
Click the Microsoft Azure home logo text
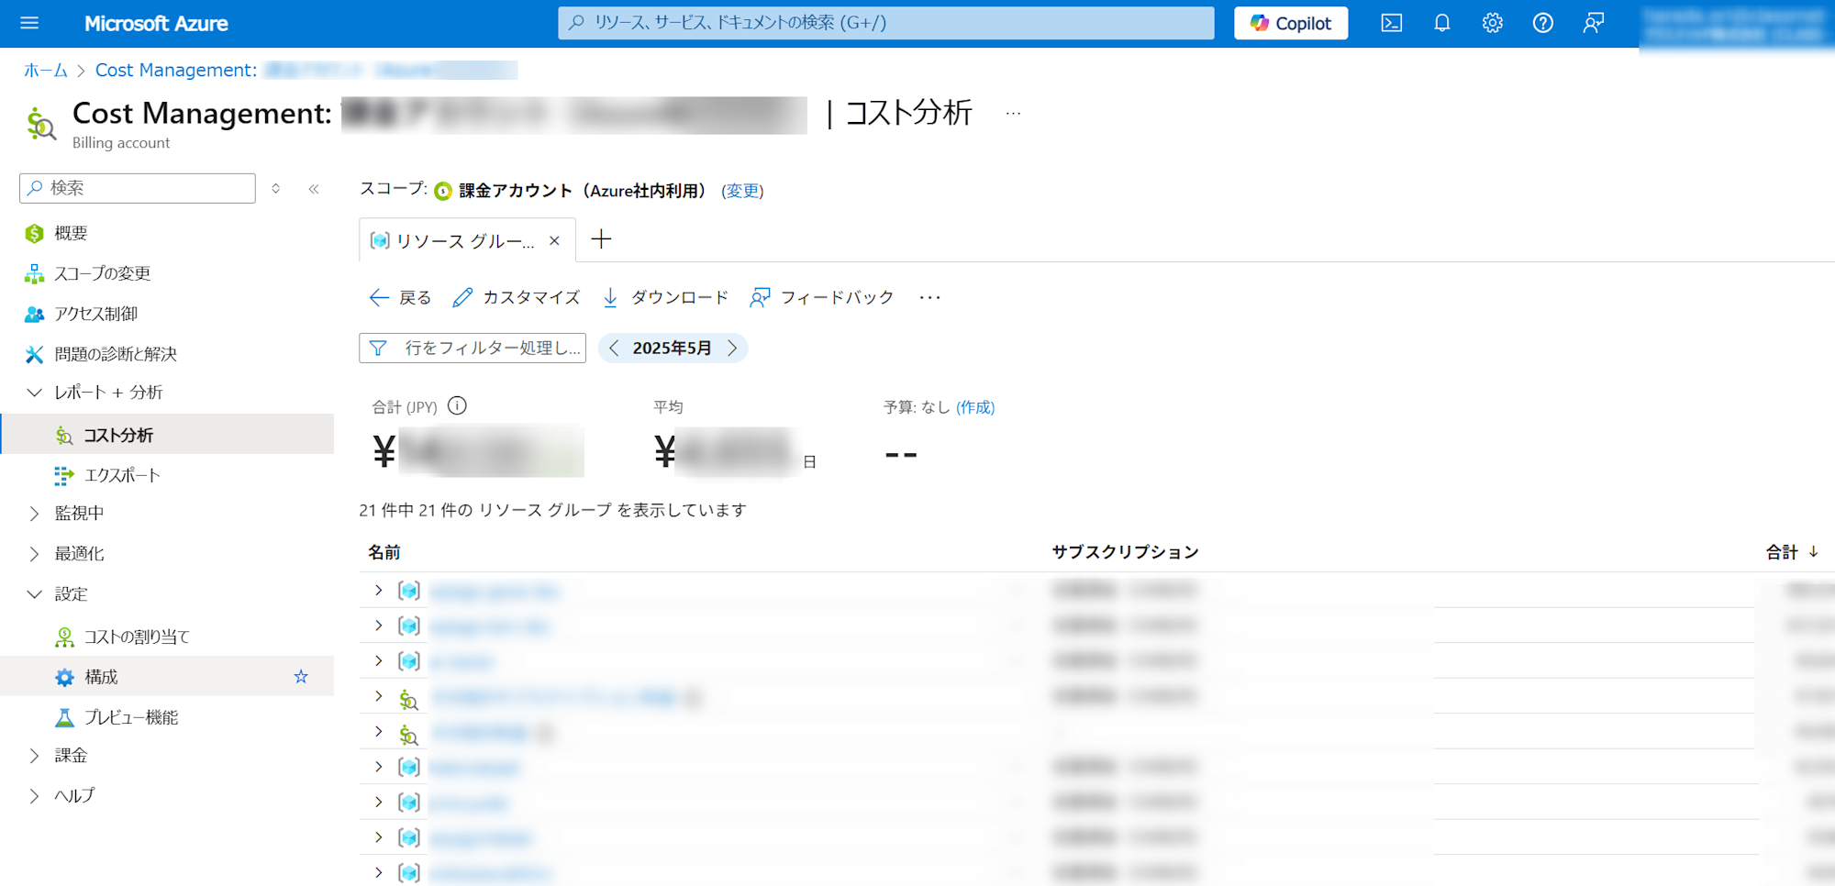156,23
